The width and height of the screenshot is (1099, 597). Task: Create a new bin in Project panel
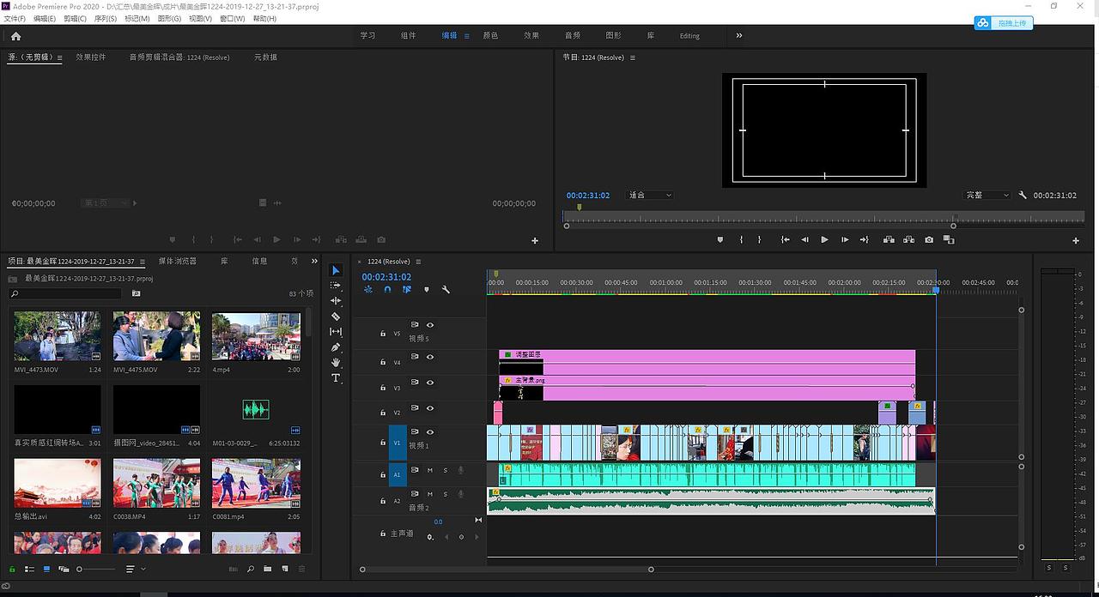click(x=268, y=569)
